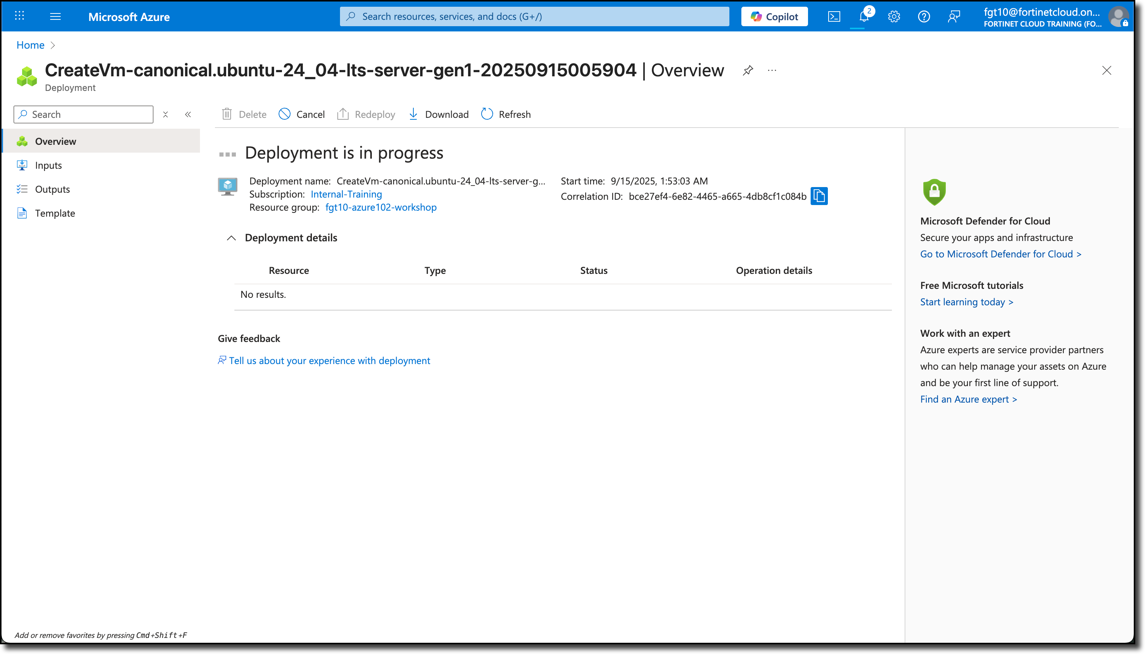Delete the deployment
1145x654 pixels.
(243, 114)
